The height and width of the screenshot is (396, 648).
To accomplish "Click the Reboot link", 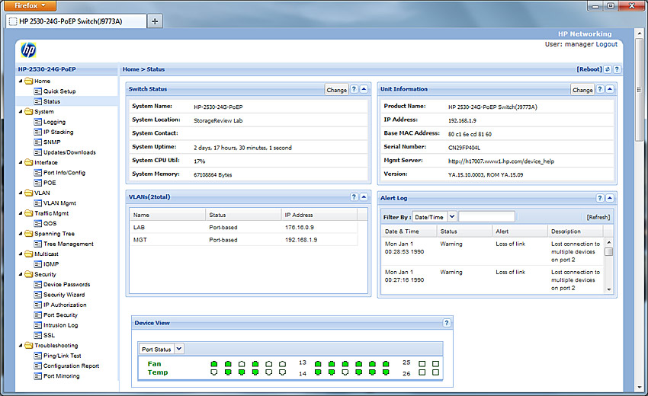I will (x=589, y=69).
